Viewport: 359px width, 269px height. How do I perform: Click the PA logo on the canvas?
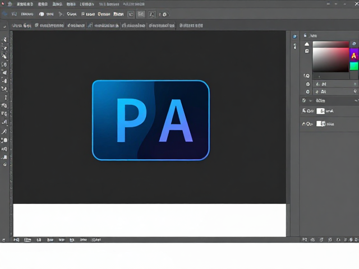[151, 120]
